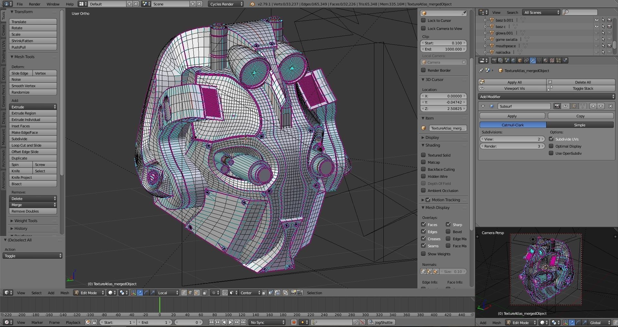Click OpenGL render image camera icon

pyautogui.click(x=293, y=293)
